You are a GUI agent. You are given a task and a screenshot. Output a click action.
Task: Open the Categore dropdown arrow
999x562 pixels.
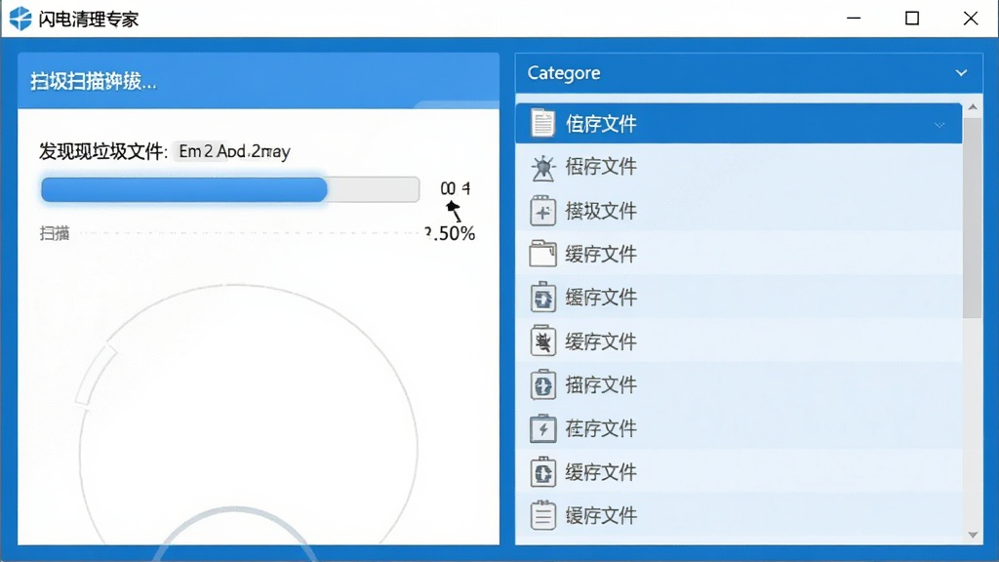961,73
